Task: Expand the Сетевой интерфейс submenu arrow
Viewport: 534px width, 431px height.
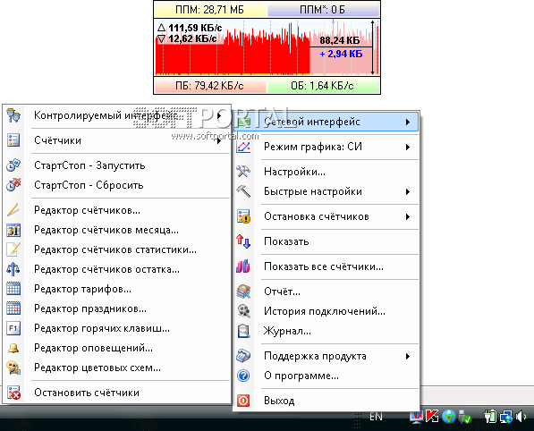Action: [408, 122]
